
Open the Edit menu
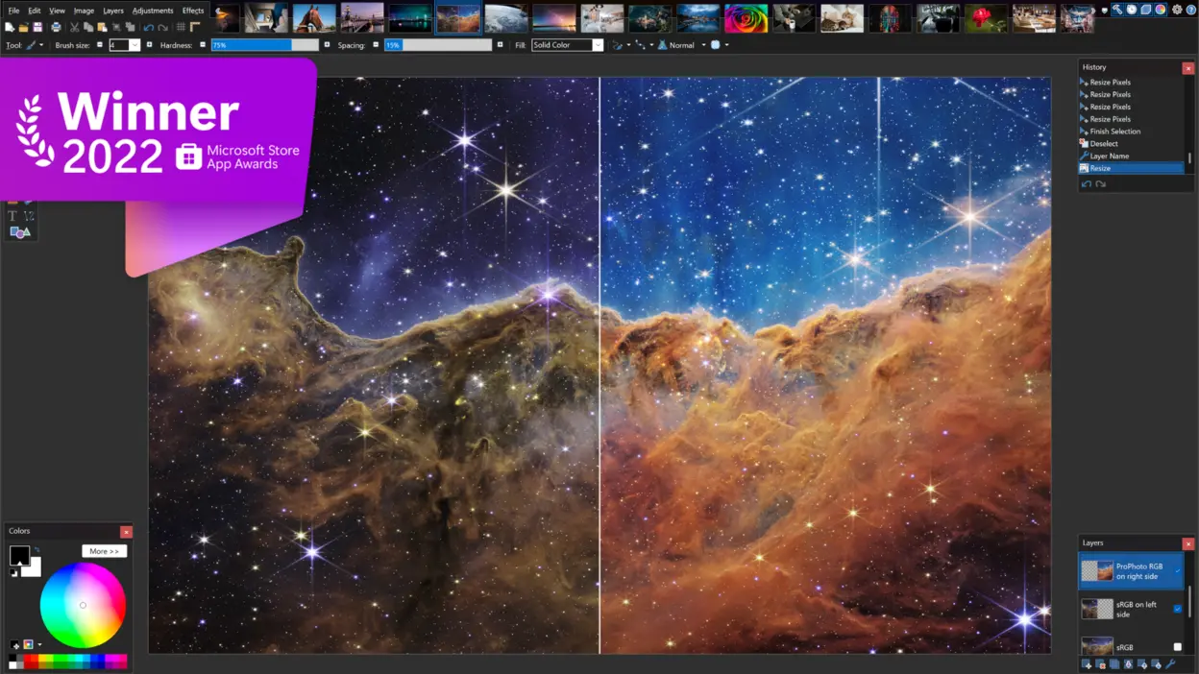(35, 11)
